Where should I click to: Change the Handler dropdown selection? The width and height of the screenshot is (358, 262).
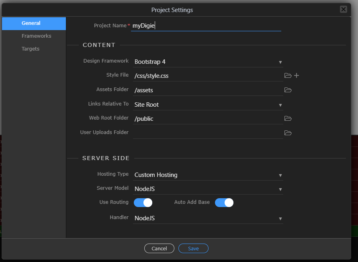coord(208,218)
